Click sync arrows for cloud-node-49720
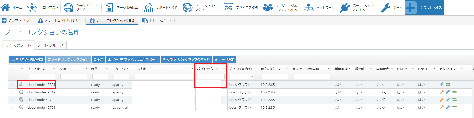The image size is (474, 118). pyautogui.click(x=454, y=100)
